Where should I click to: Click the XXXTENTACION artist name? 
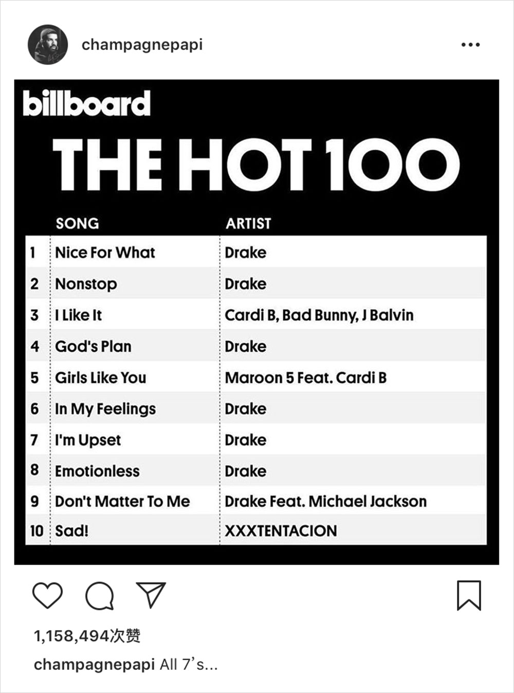pyautogui.click(x=281, y=530)
